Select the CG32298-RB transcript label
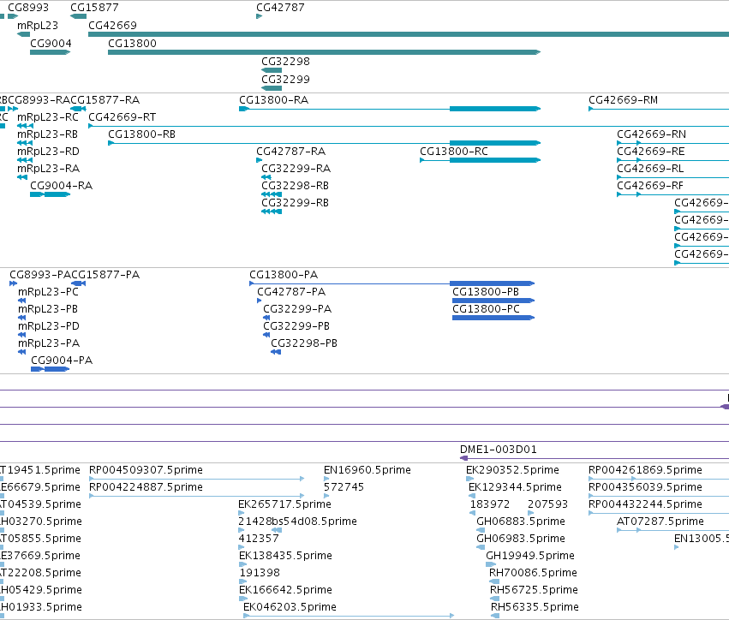Viewport: 729px width, 620px height. coord(296,186)
